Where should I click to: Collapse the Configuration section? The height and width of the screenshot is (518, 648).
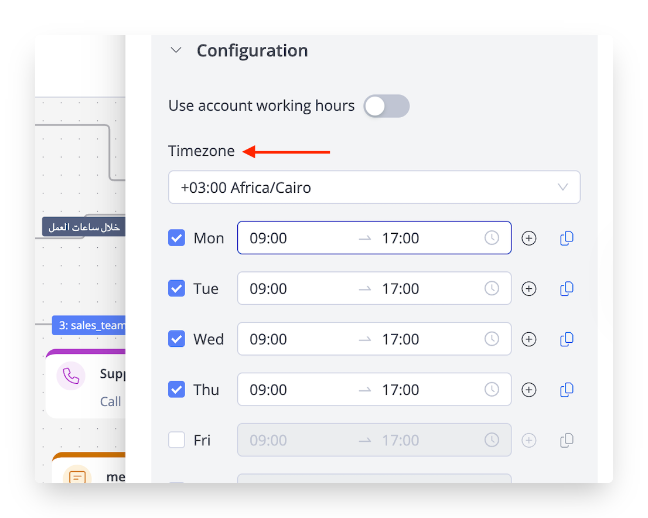click(x=176, y=50)
